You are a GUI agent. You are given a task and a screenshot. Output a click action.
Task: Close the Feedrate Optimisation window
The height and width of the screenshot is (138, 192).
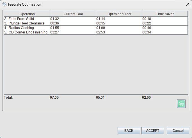click(188, 4)
